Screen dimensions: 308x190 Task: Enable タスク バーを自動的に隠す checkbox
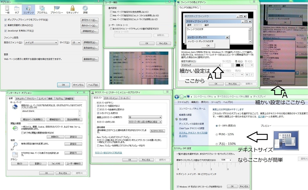[98, 109]
